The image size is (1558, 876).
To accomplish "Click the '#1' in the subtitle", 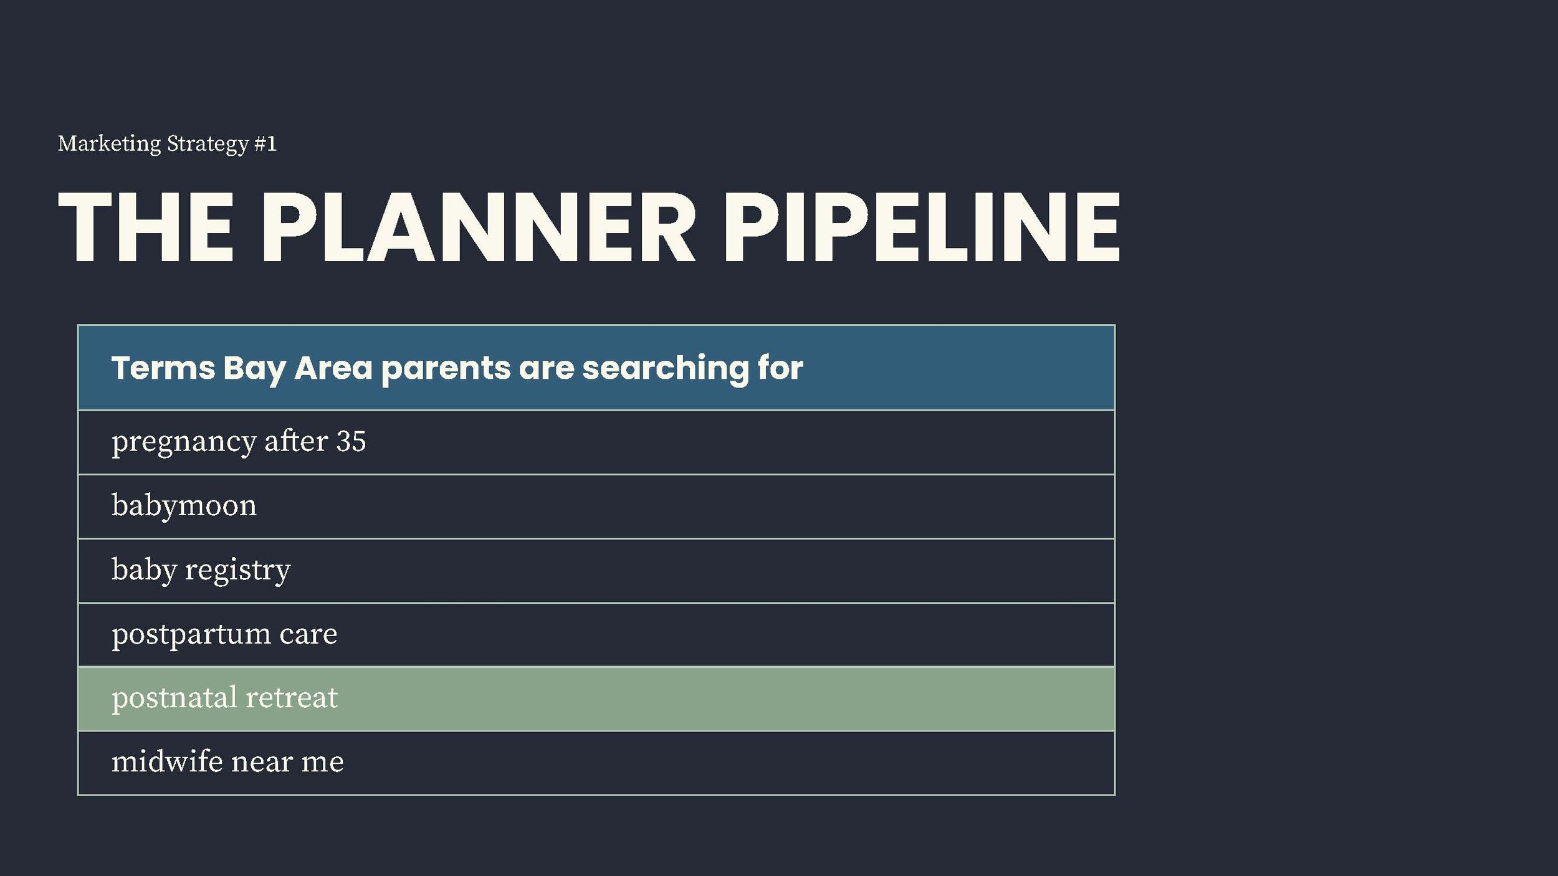I will [x=265, y=144].
